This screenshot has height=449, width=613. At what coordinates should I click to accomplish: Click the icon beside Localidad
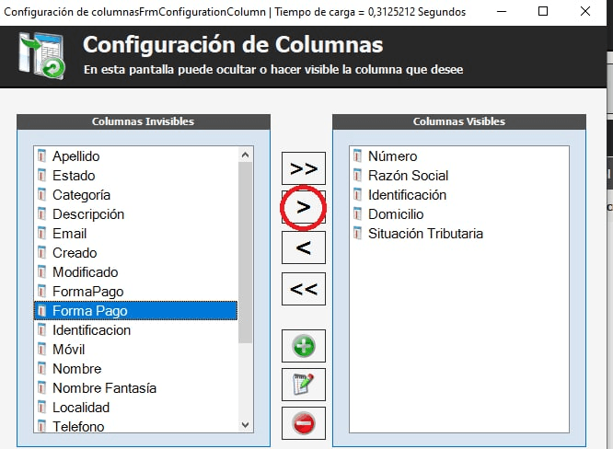click(41, 408)
